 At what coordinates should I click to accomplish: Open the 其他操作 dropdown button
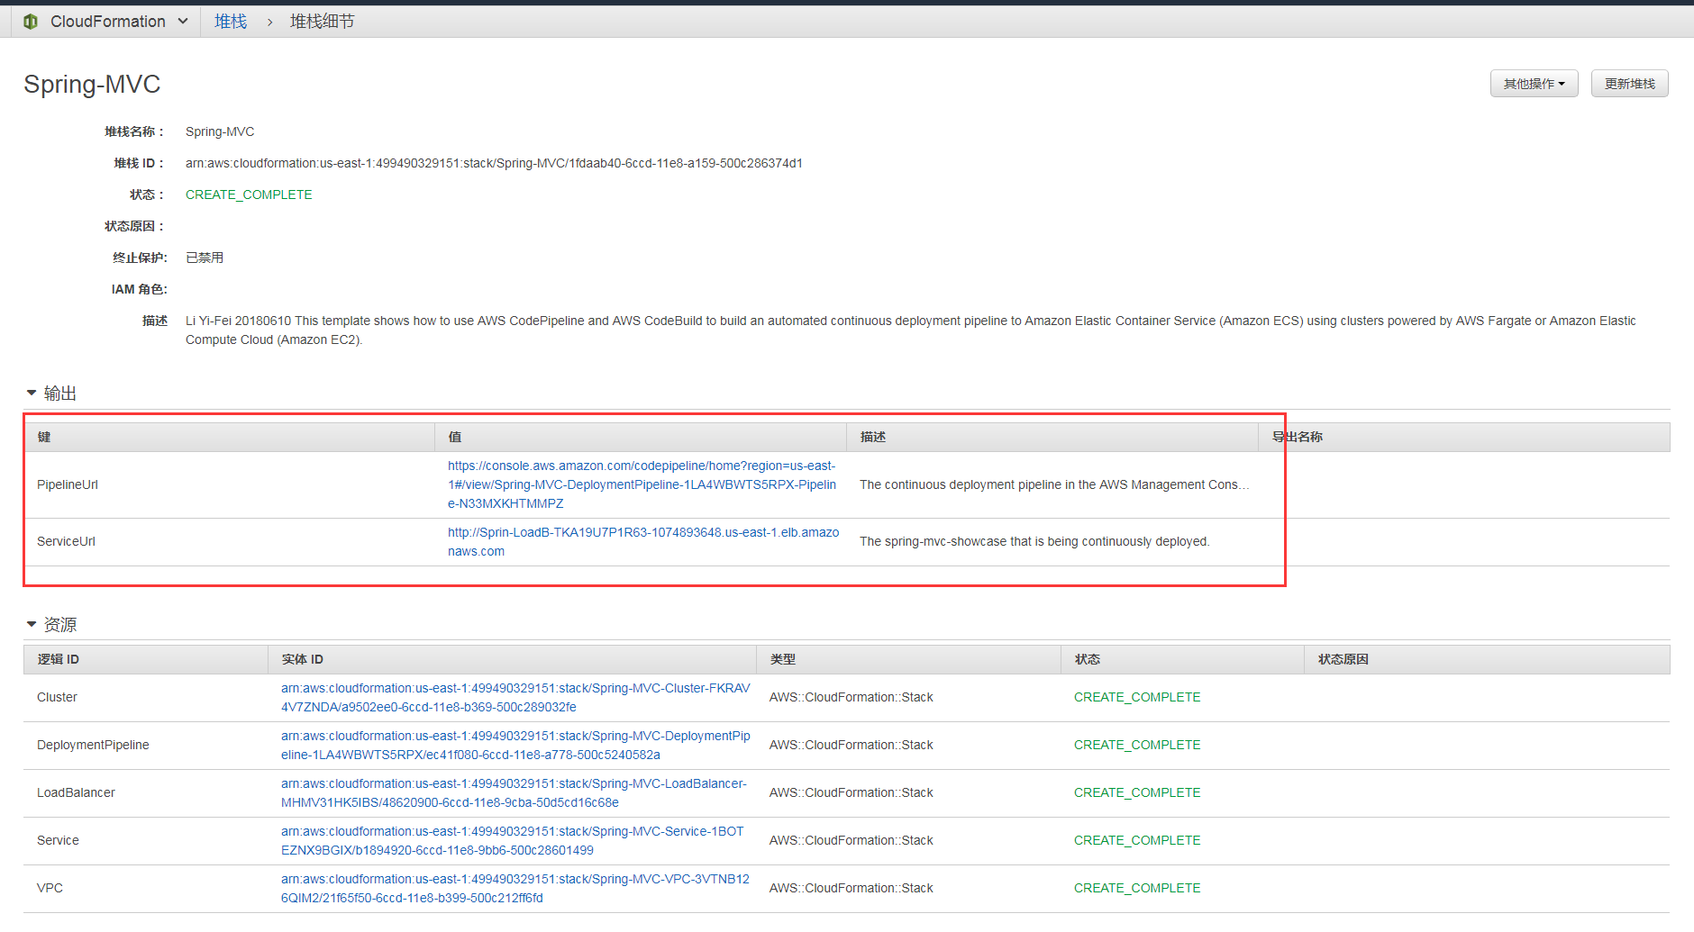pyautogui.click(x=1534, y=84)
